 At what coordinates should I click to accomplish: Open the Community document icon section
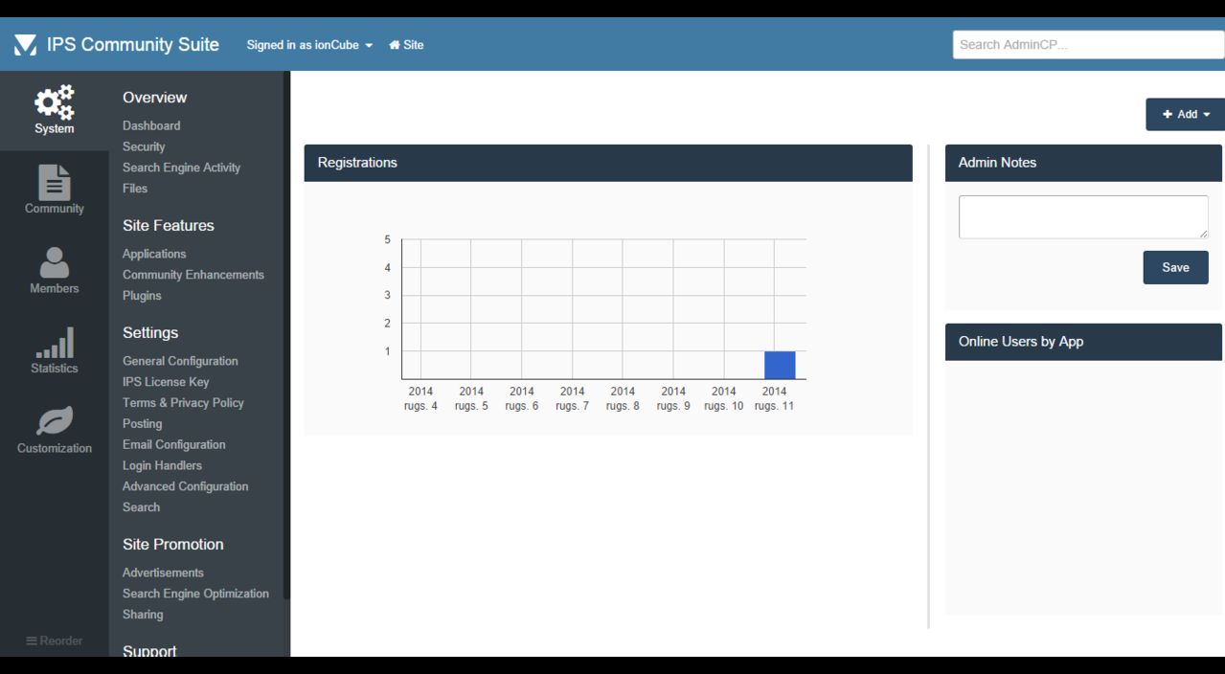pyautogui.click(x=55, y=190)
